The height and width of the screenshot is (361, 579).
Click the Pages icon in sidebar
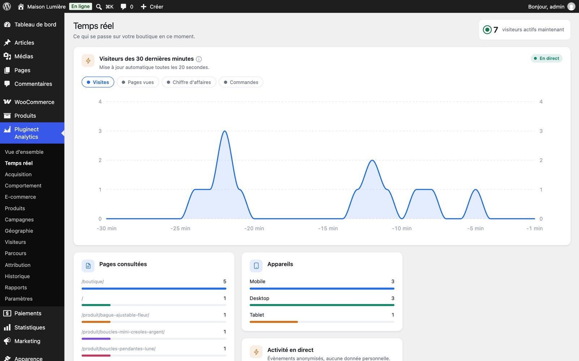point(7,70)
